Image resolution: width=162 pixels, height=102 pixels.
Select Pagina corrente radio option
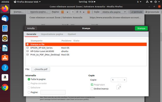(x=29, y=83)
